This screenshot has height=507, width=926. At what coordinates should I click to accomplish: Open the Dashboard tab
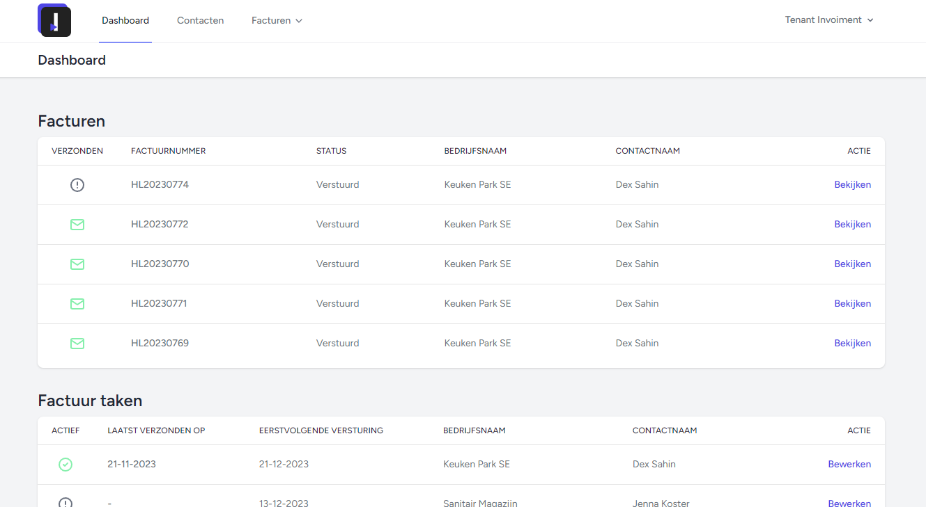coord(125,21)
